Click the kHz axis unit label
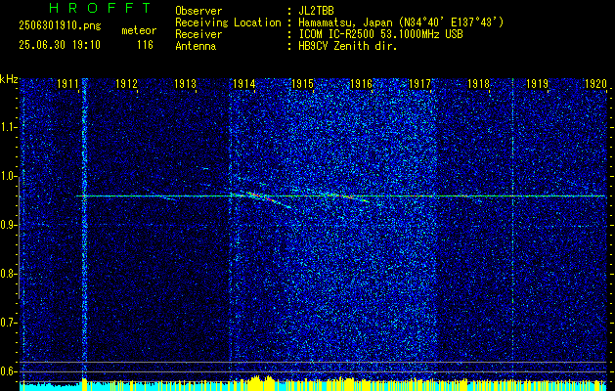This screenshot has height=391, width=615. [x=9, y=79]
